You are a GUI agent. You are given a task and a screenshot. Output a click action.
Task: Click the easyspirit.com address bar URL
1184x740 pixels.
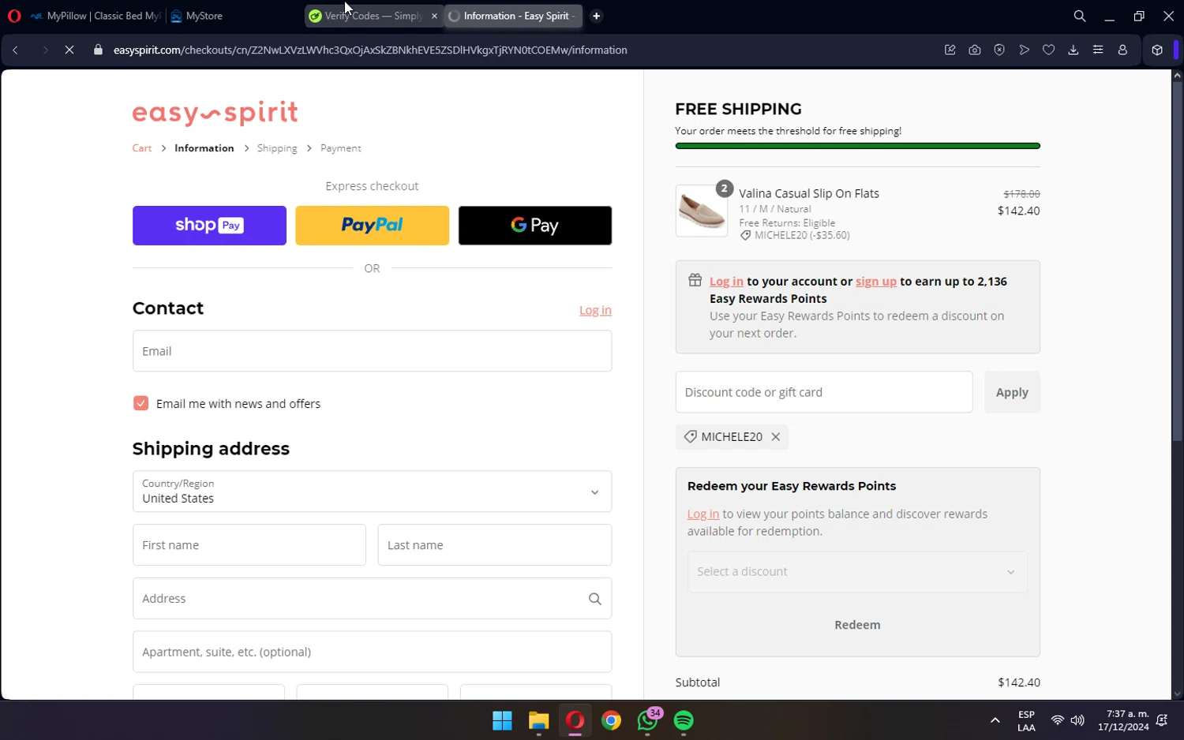[x=370, y=50]
